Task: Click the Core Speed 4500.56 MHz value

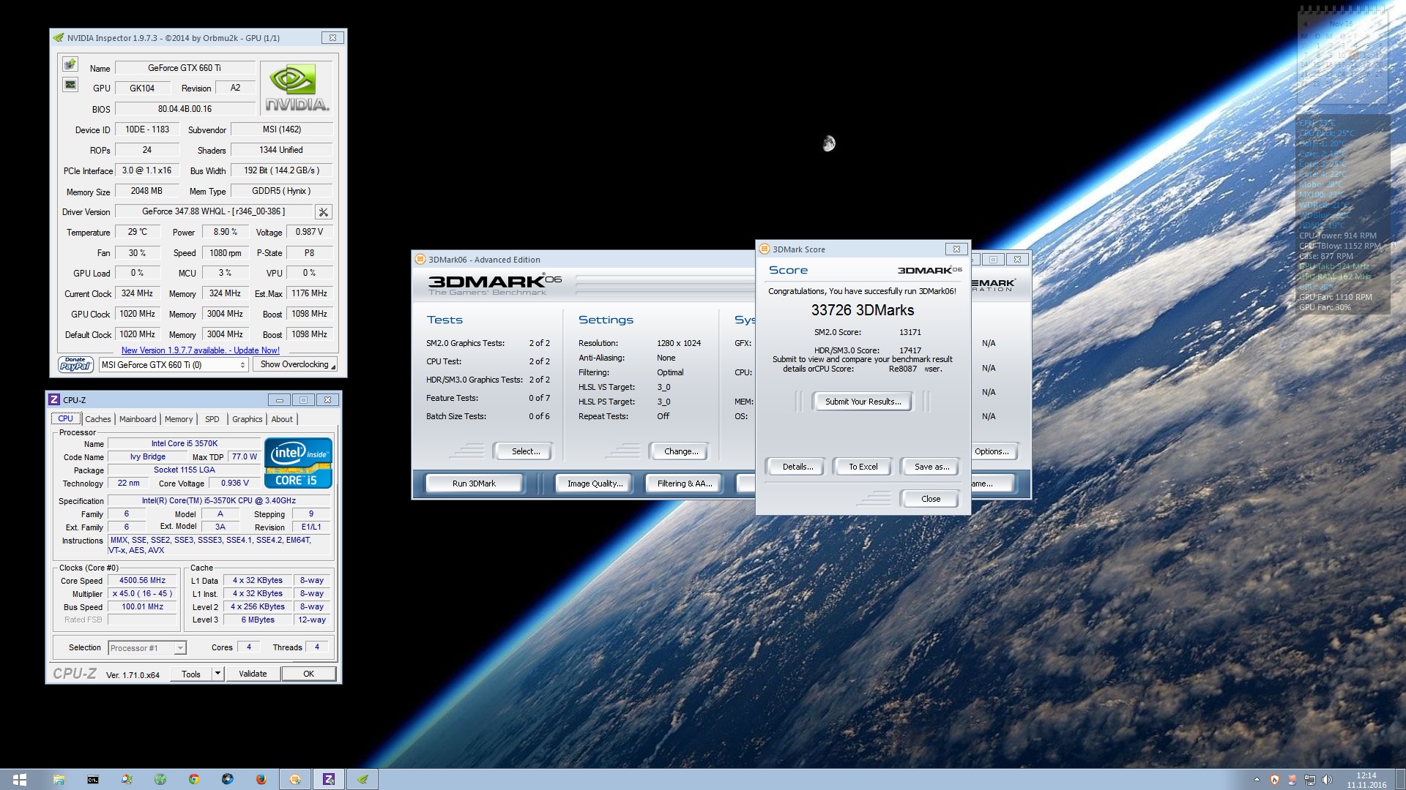Action: [x=143, y=580]
